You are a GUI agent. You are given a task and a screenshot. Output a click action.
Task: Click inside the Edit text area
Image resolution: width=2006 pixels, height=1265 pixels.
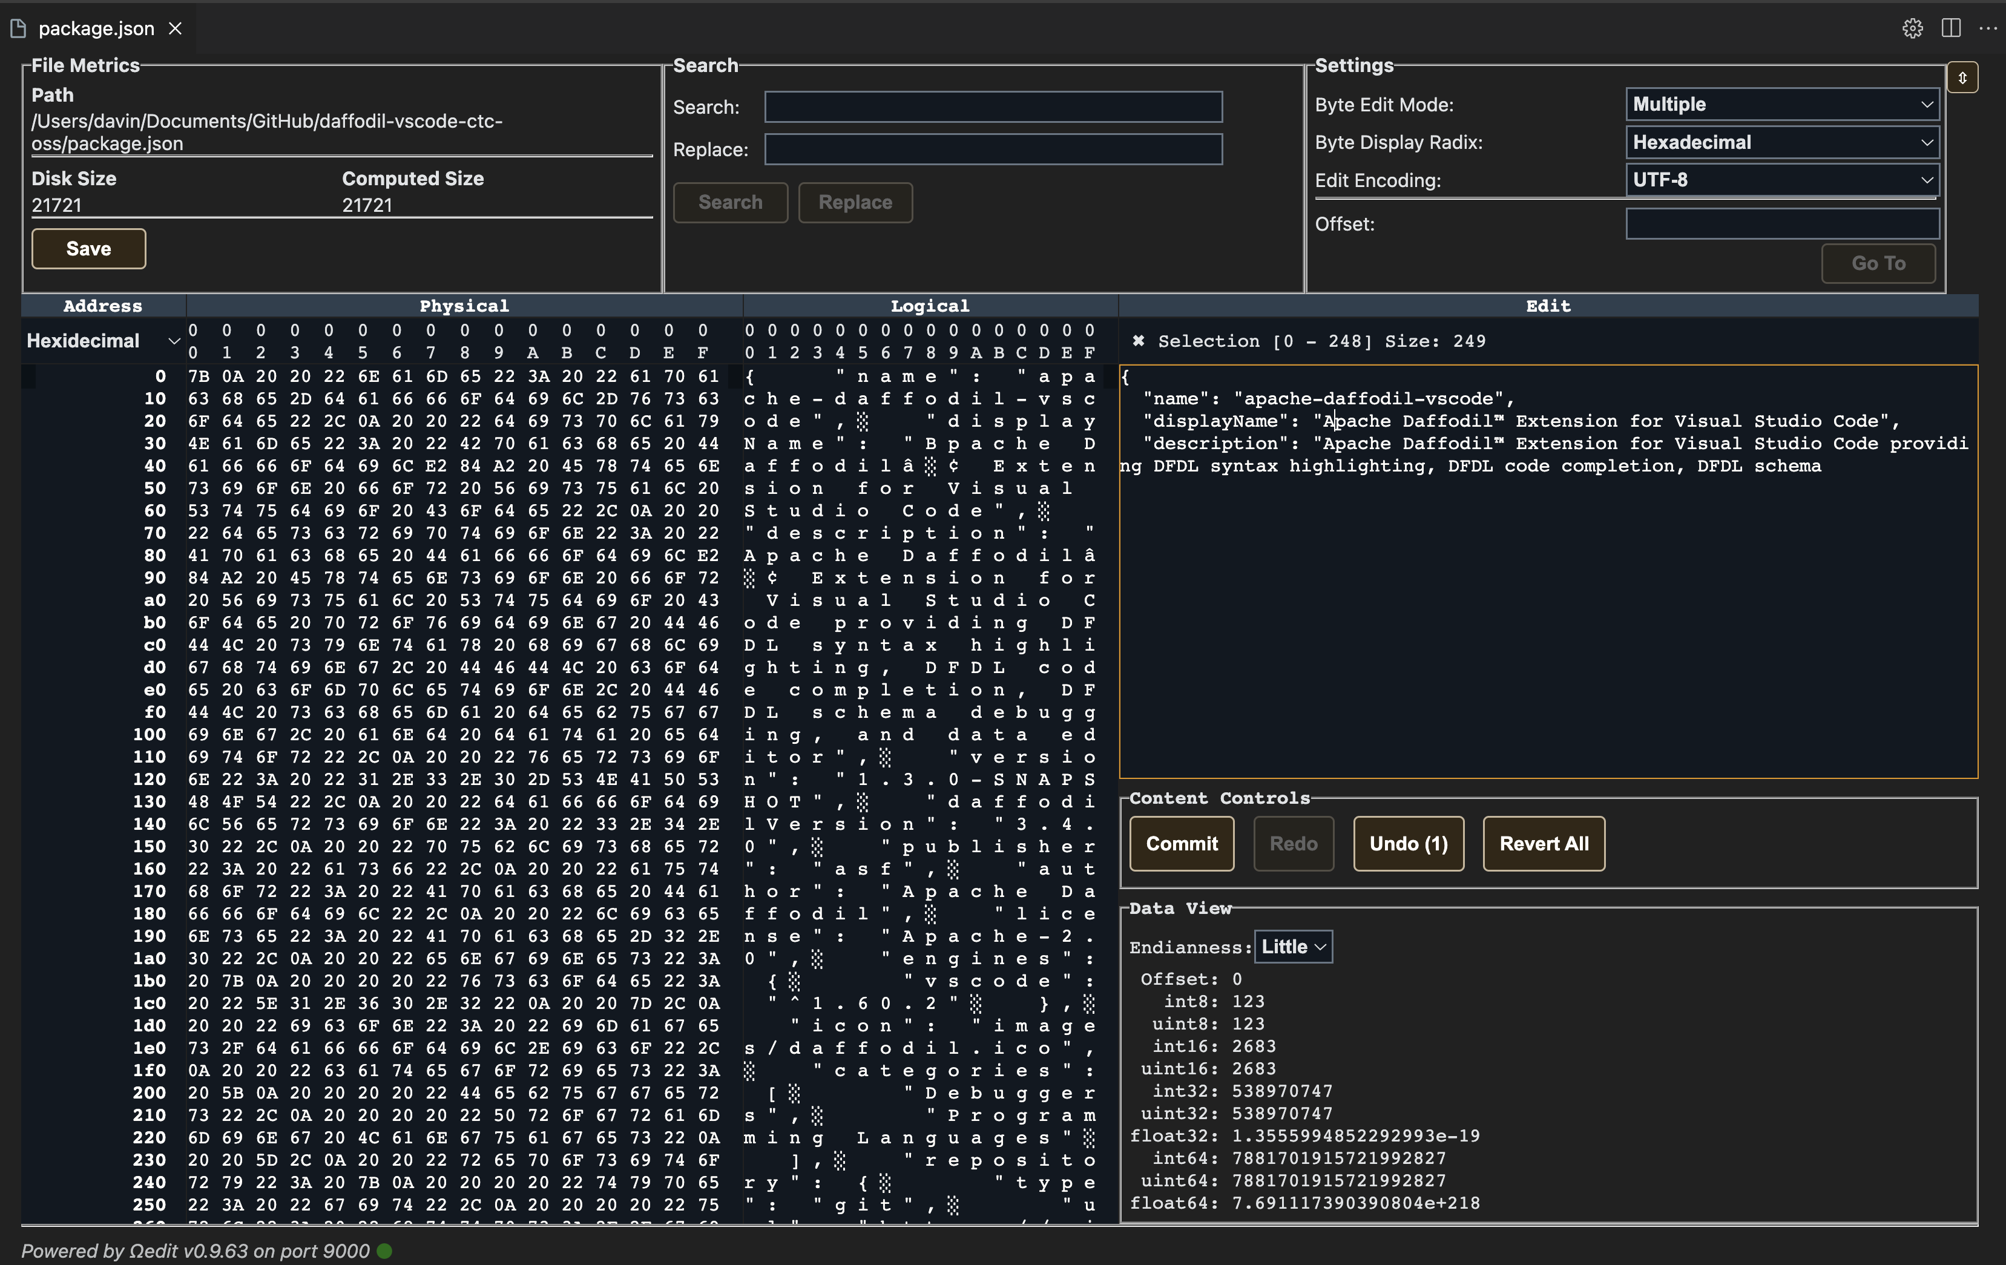[1548, 571]
